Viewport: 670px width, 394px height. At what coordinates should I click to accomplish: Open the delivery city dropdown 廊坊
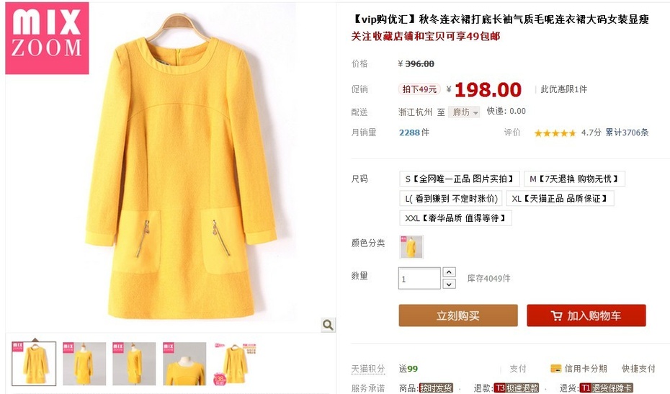click(464, 112)
